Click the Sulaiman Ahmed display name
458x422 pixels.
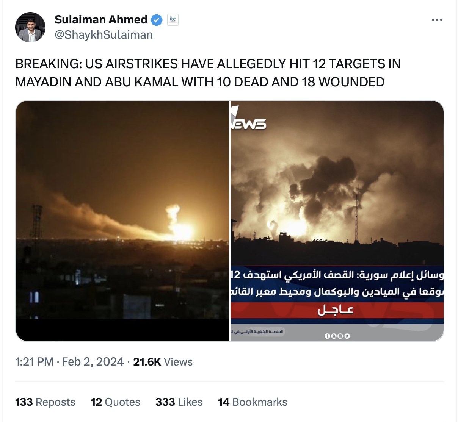point(101,19)
